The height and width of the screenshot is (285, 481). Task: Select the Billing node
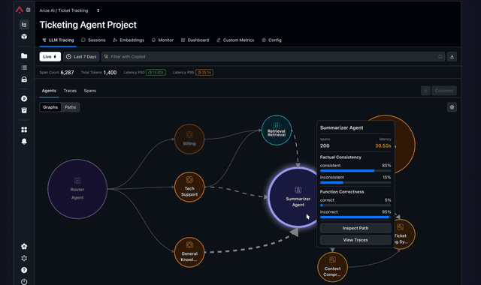pos(189,139)
